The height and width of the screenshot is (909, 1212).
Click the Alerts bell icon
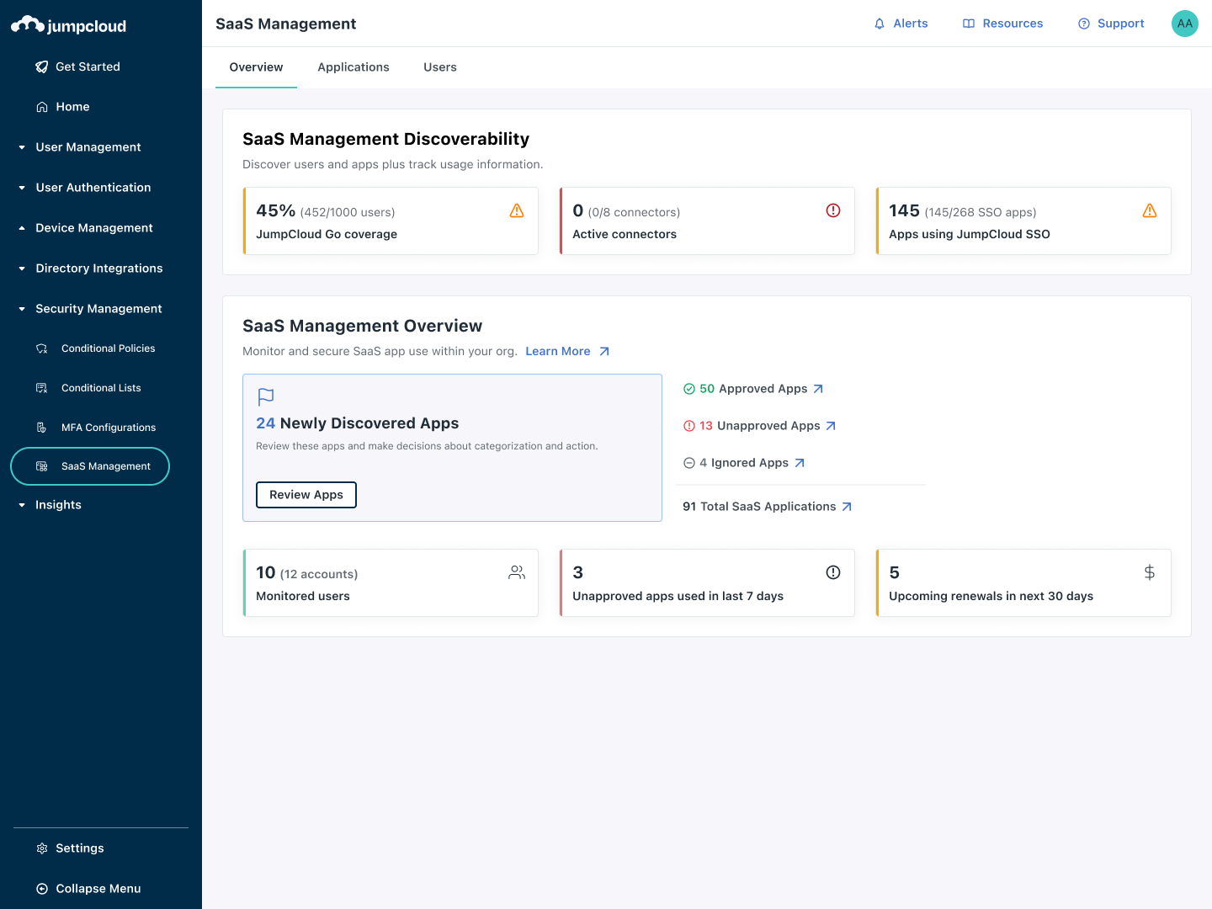click(x=880, y=24)
